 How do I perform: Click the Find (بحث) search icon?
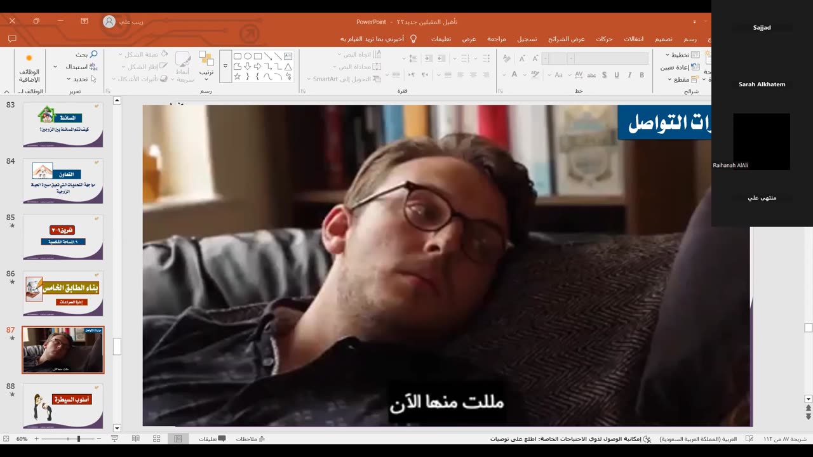[x=94, y=55]
